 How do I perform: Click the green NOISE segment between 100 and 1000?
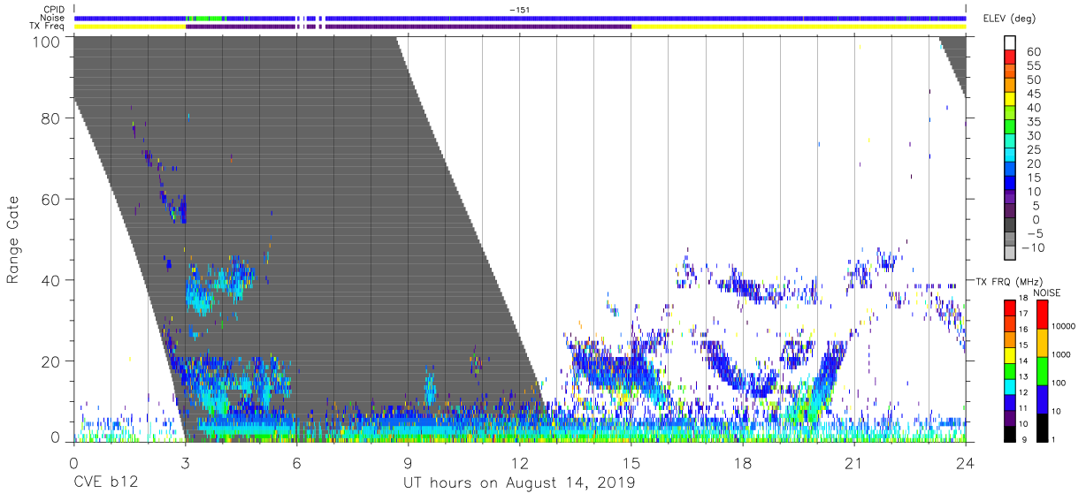tap(1041, 369)
